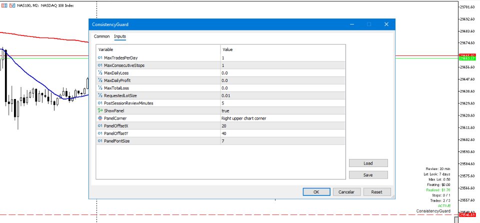This screenshot has height=223, width=480.
Task: Select the MaxConsecutiveStops variable name
Action: coord(124,65)
